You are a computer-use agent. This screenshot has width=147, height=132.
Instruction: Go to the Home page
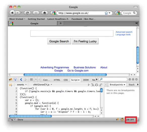pos(45,13)
